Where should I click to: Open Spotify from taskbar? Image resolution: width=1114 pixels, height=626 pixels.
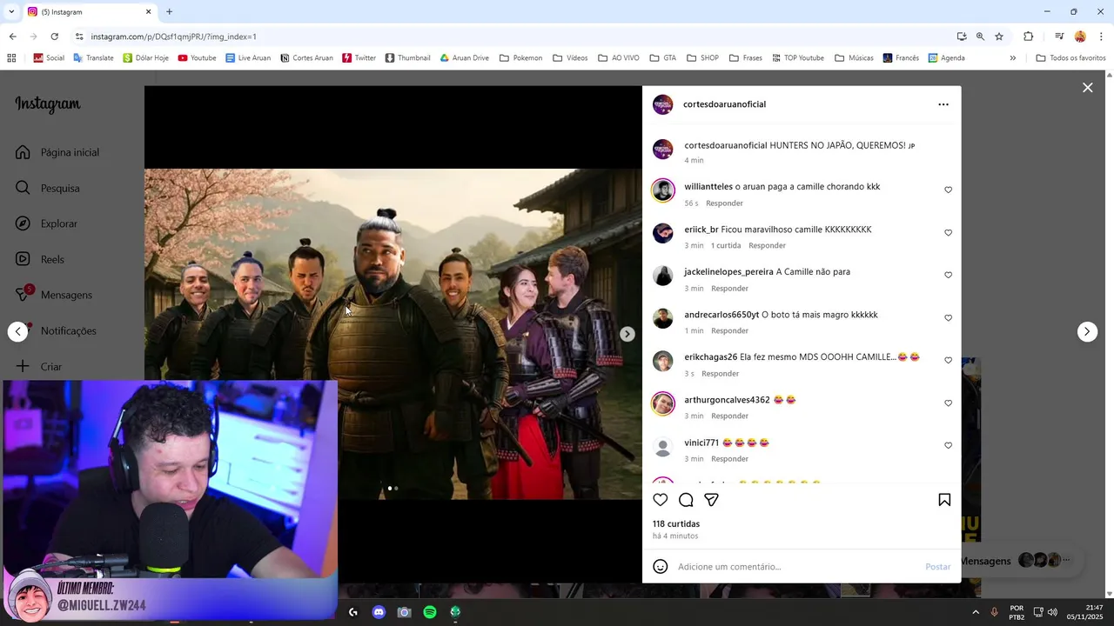430,612
